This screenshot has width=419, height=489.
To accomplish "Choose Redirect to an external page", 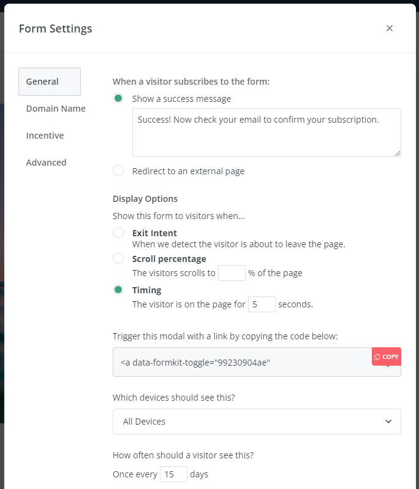I will click(x=118, y=171).
